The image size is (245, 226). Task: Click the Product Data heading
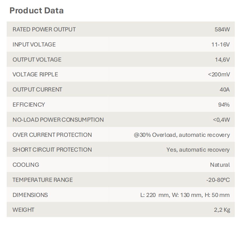tap(37, 11)
